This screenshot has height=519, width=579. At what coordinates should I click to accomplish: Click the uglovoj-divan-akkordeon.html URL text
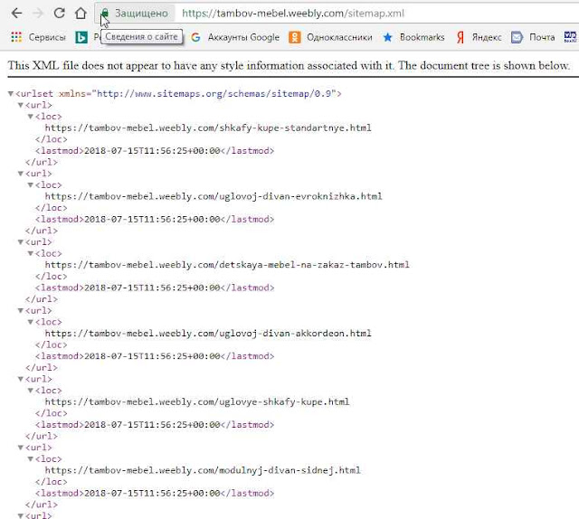click(208, 334)
